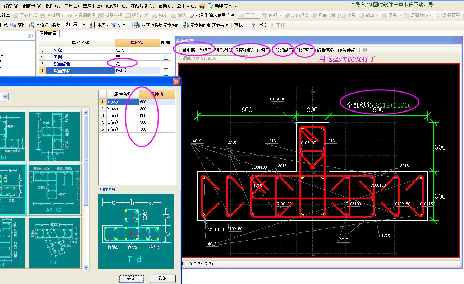
Task: Click a(mm) value cell showing 600
Action: [x=157, y=102]
